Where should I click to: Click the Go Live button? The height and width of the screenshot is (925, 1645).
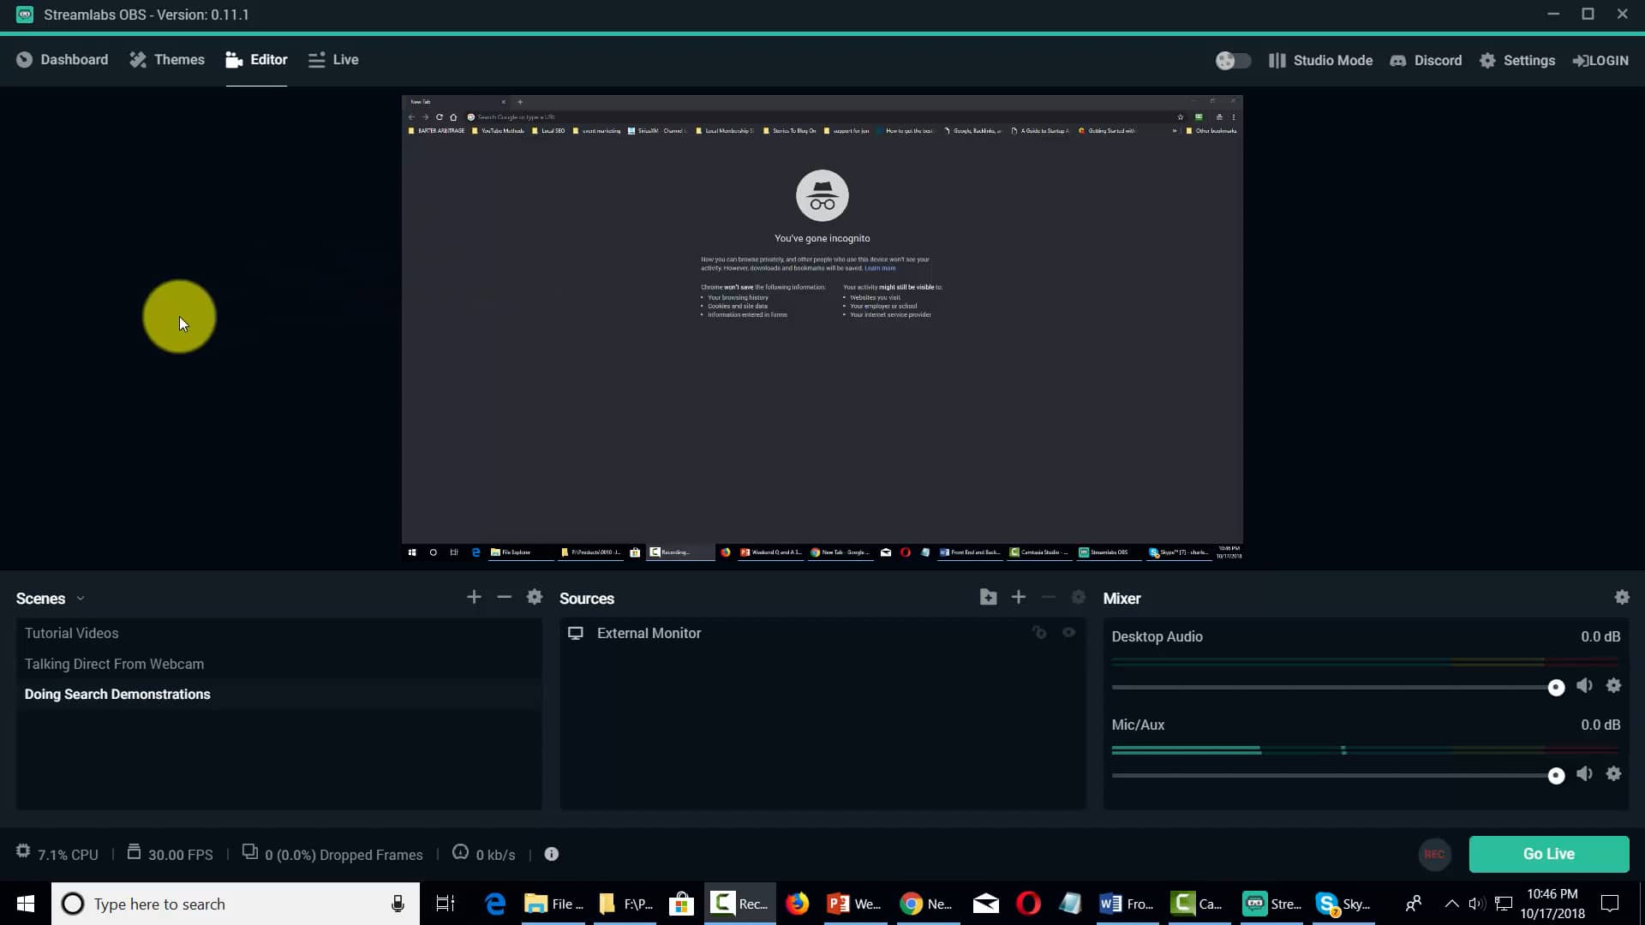point(1548,854)
